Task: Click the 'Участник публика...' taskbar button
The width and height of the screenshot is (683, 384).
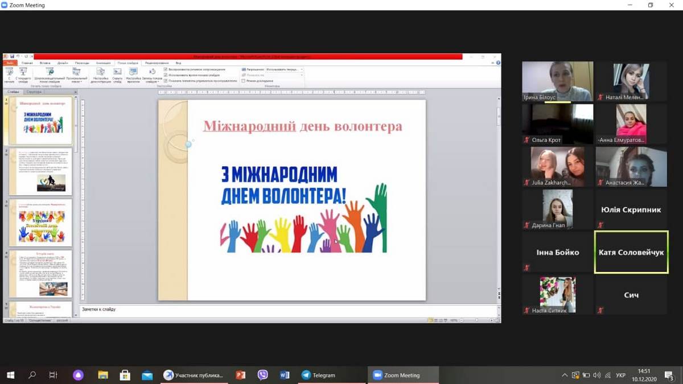Action: pyautogui.click(x=194, y=375)
